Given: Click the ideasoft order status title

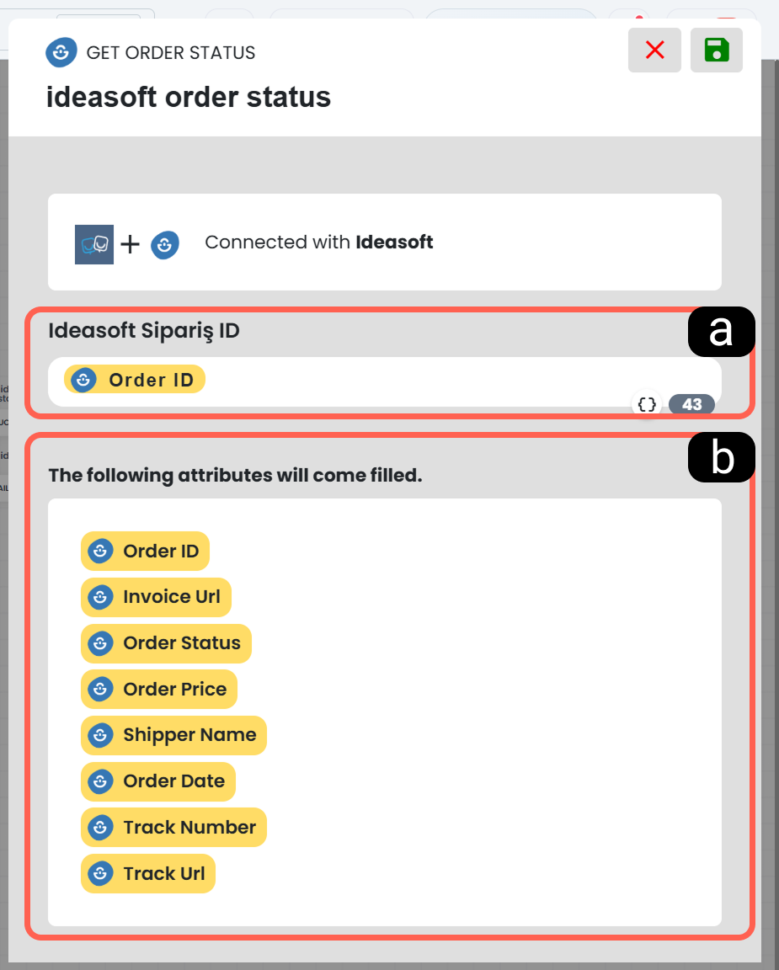Looking at the screenshot, I should click(189, 97).
